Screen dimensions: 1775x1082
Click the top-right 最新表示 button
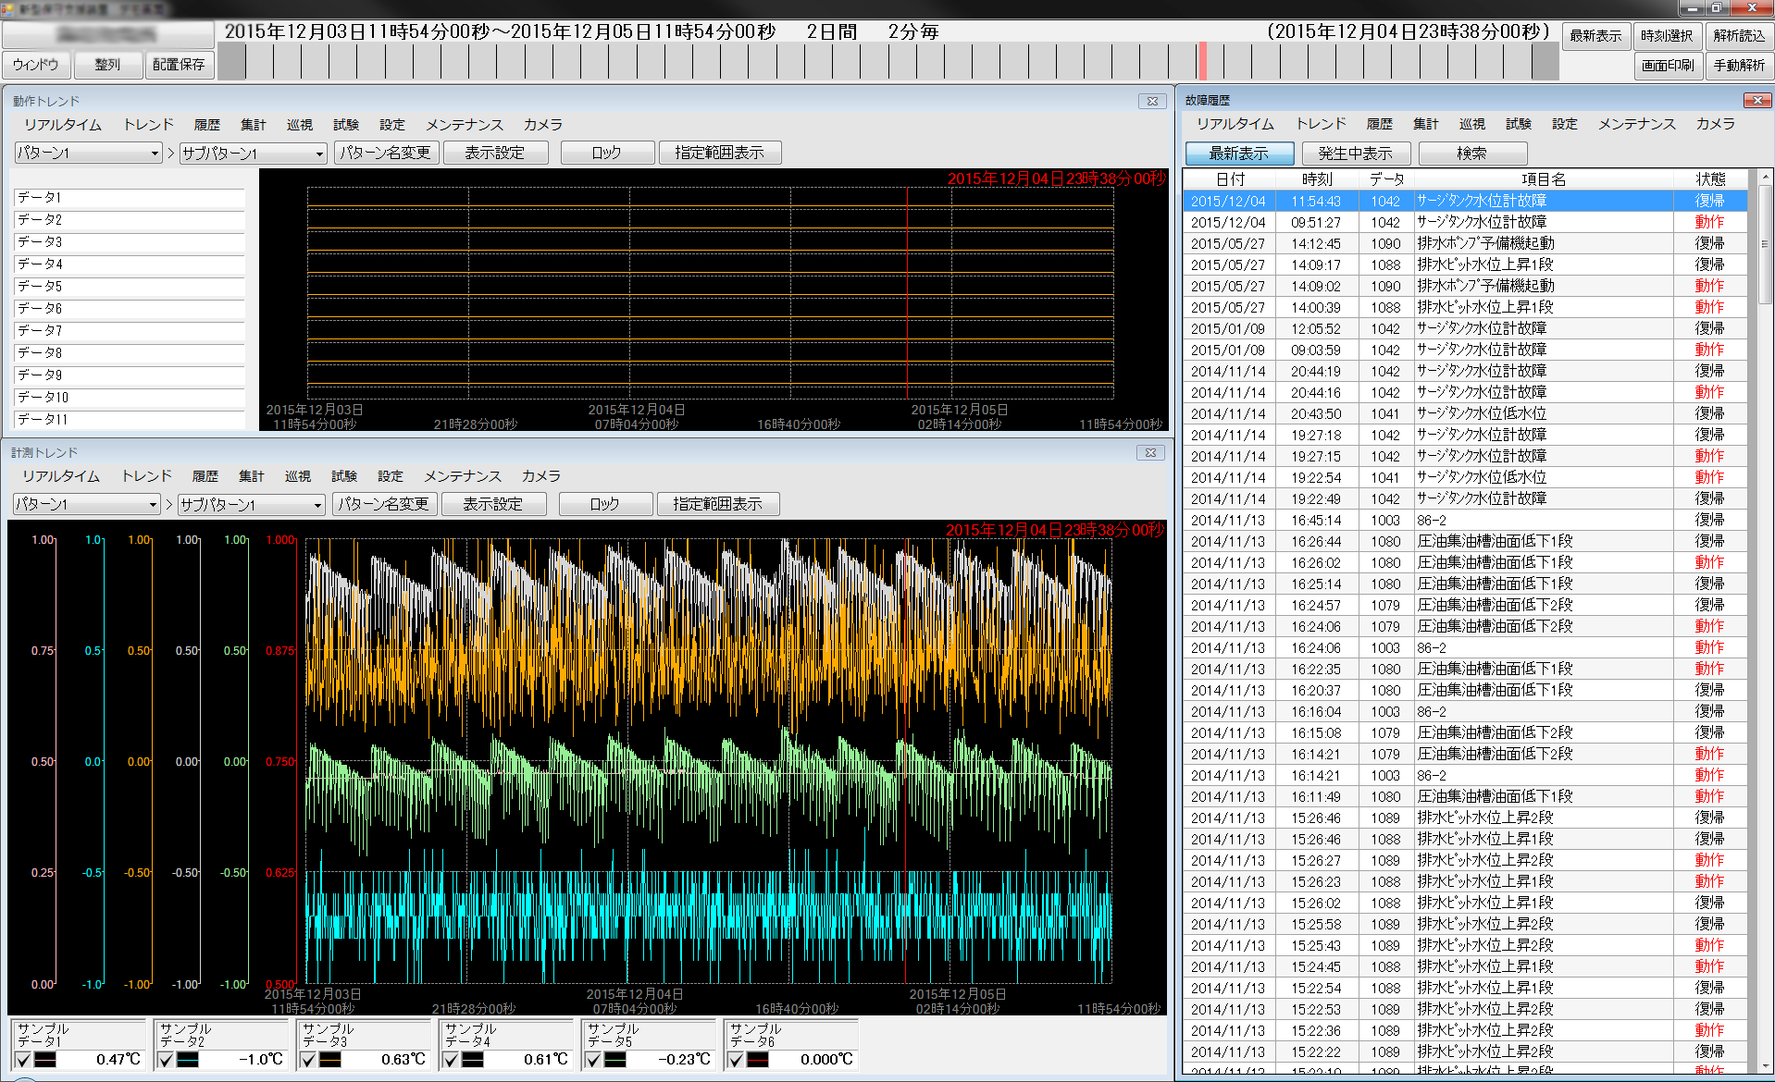click(x=1596, y=36)
